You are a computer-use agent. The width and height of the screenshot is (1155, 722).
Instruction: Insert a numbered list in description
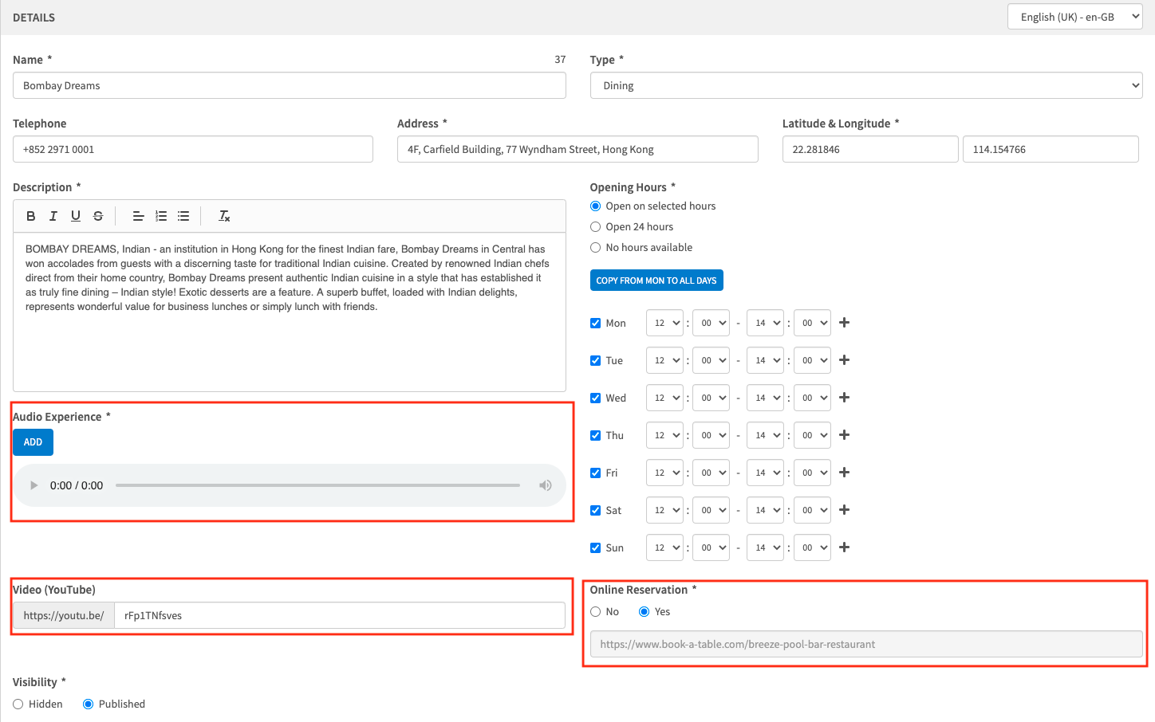[x=161, y=216]
